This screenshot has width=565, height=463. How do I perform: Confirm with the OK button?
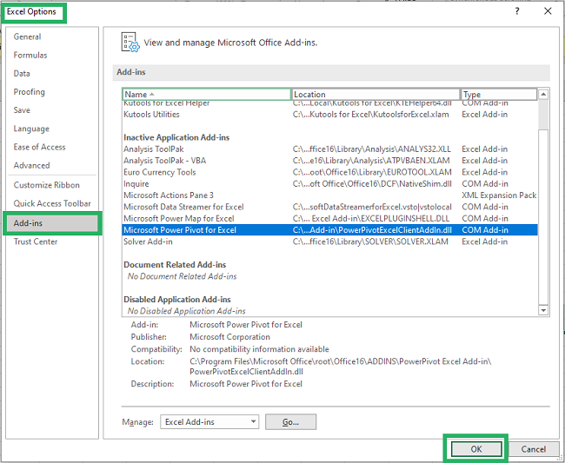[475, 449]
